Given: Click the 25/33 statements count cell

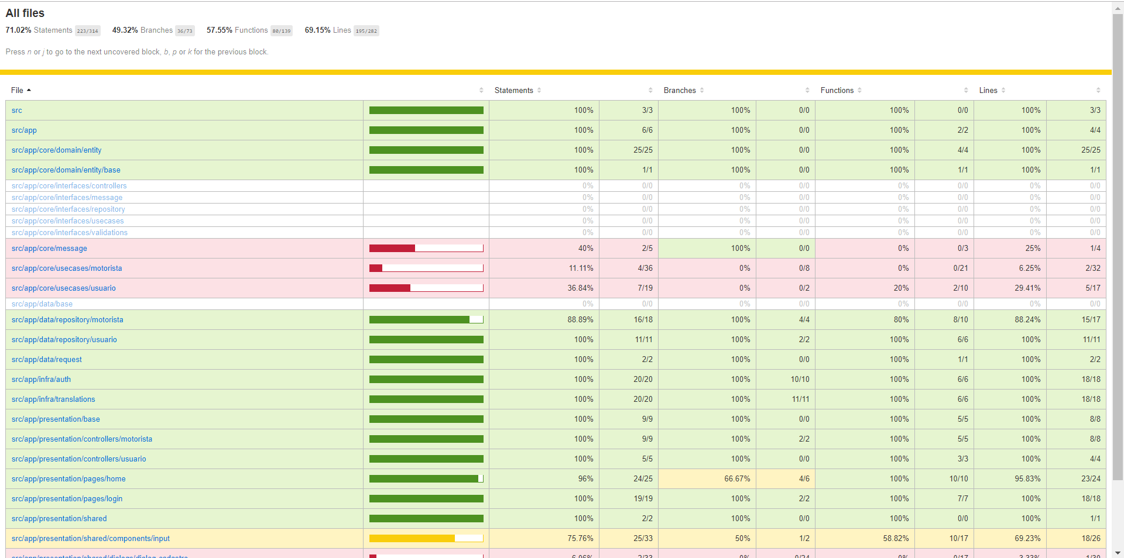Looking at the screenshot, I should click(x=629, y=538).
